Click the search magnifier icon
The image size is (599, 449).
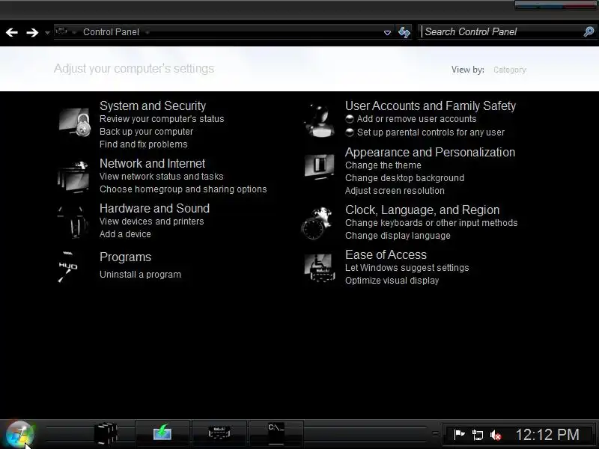(x=589, y=31)
